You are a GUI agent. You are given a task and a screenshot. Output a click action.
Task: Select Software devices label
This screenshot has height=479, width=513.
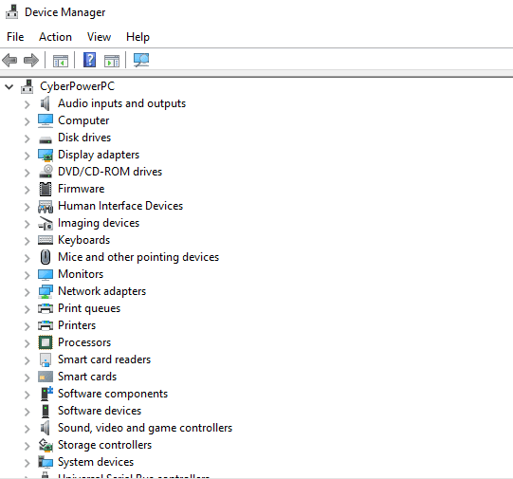[100, 411]
